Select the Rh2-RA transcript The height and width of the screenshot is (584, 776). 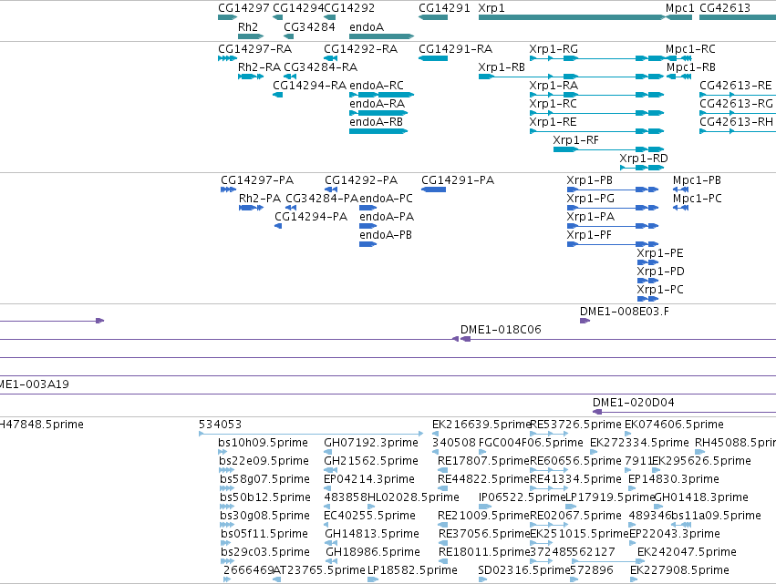point(251,77)
